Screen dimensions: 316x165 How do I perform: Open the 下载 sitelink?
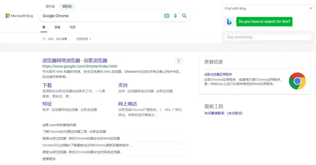[47, 85]
